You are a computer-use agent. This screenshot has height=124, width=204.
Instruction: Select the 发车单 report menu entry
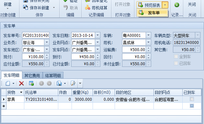click(x=152, y=13)
